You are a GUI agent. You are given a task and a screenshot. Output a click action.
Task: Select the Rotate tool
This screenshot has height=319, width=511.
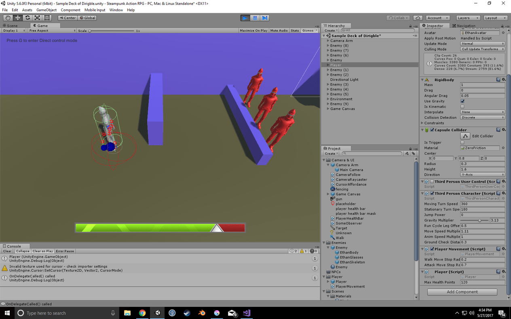(27, 18)
